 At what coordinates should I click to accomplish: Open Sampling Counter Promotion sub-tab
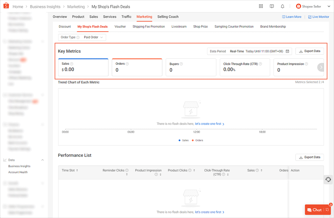coord(234,27)
